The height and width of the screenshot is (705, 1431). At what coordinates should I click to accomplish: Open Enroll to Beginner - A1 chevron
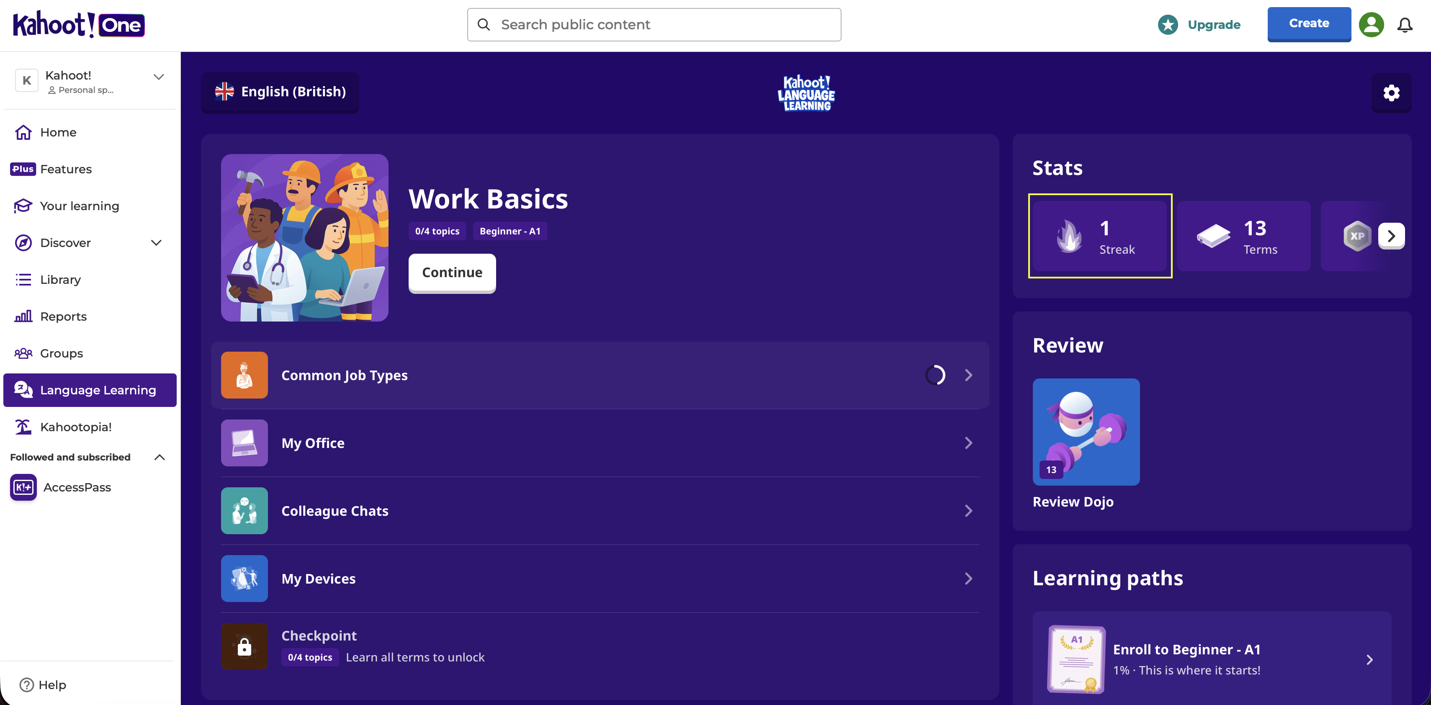[1369, 659]
